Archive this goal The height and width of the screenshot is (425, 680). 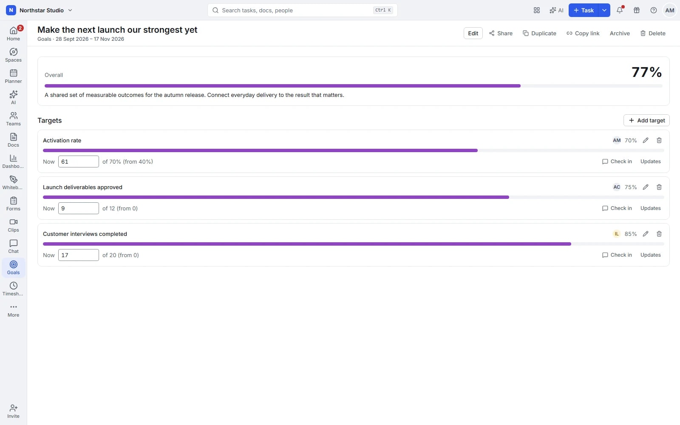[620, 33]
